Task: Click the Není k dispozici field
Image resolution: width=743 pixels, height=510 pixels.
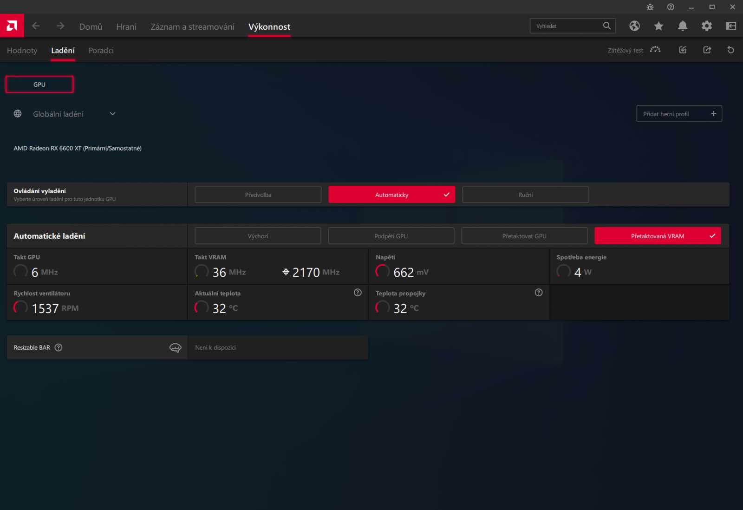Action: pos(278,347)
